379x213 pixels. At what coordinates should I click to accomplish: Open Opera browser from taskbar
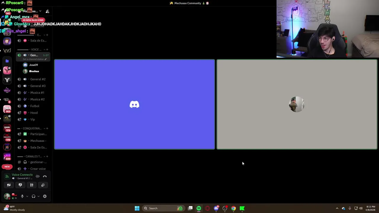point(207,208)
